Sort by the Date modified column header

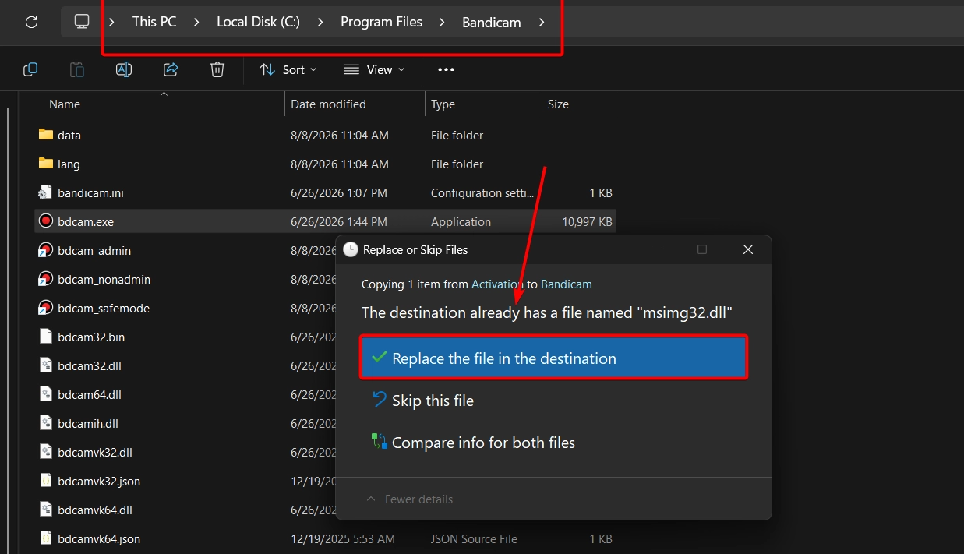[328, 104]
